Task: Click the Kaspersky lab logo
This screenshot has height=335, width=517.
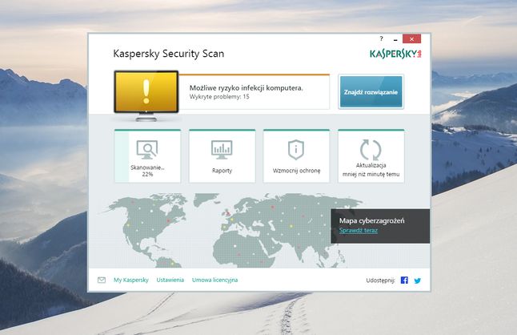Action: [x=395, y=54]
